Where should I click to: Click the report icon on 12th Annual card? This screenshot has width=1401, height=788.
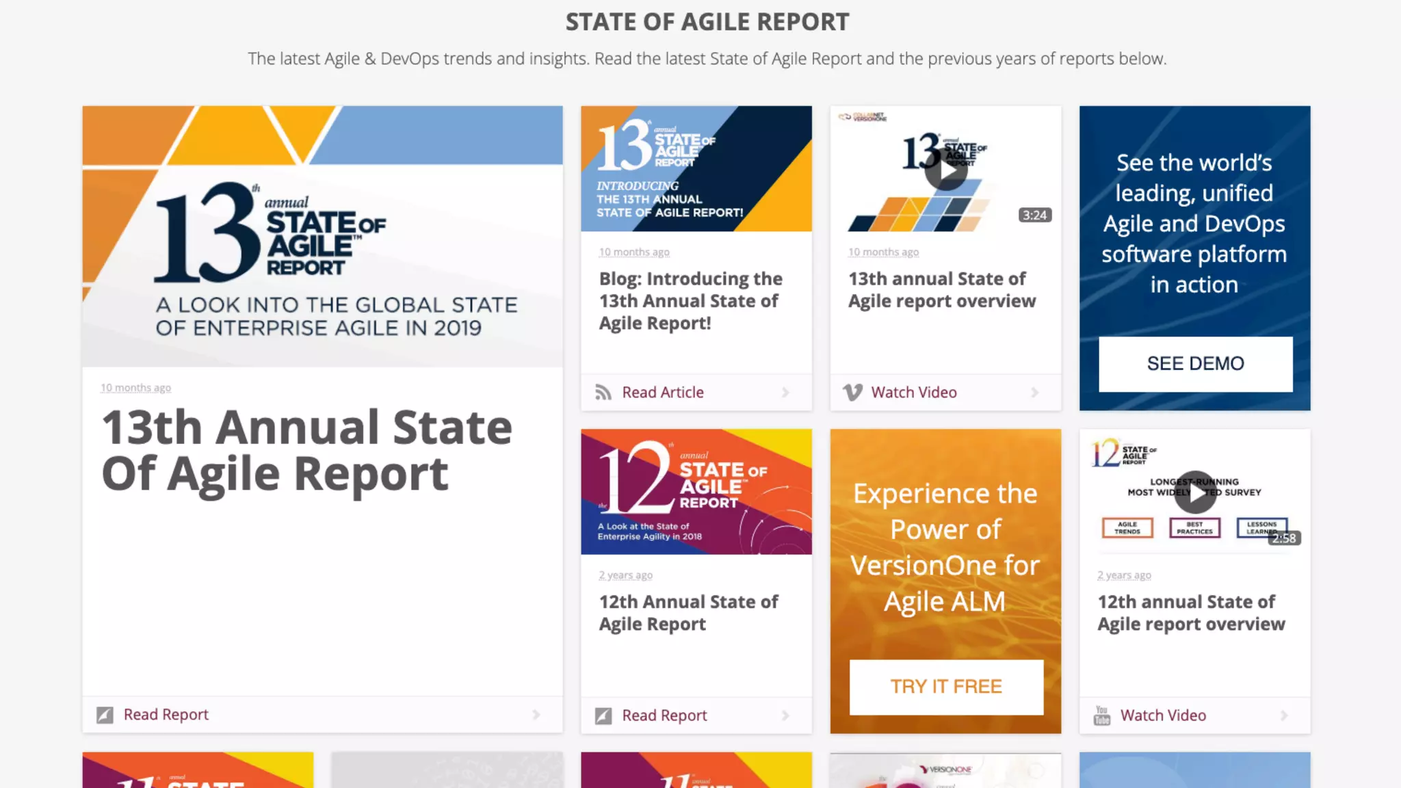point(603,715)
